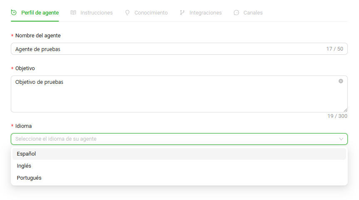Pick Portugués from the dropdown options
Screen dimensions: 359x200
29,178
